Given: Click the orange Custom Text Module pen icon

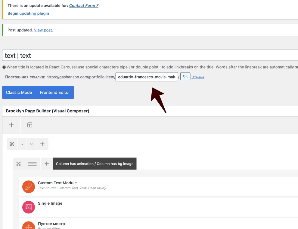Looking at the screenshot, I should pos(29,187).
